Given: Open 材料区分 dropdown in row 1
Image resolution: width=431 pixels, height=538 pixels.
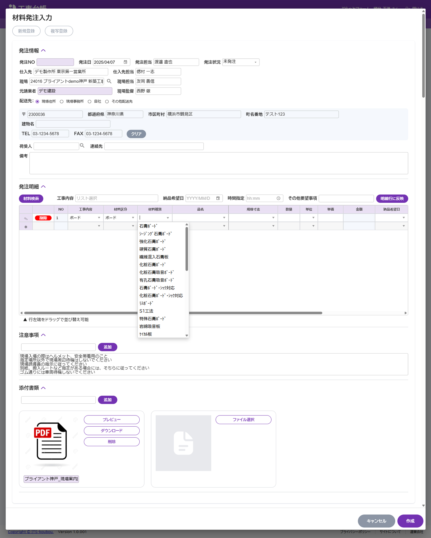Looking at the screenshot, I should (x=133, y=218).
